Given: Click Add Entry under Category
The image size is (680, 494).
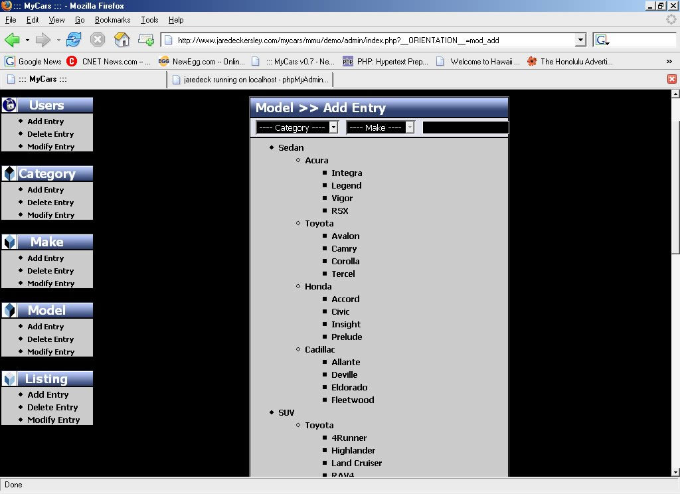Looking at the screenshot, I should click(x=46, y=190).
